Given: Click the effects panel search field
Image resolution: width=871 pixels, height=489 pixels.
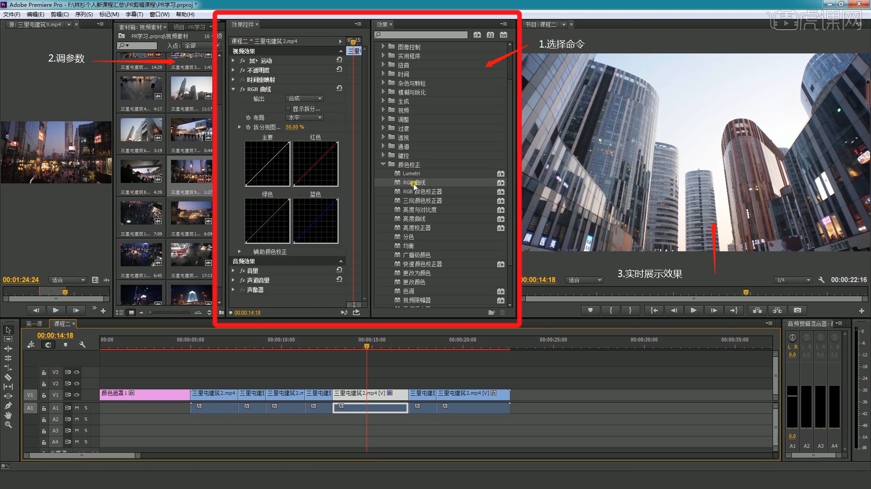Looking at the screenshot, I should [x=421, y=35].
